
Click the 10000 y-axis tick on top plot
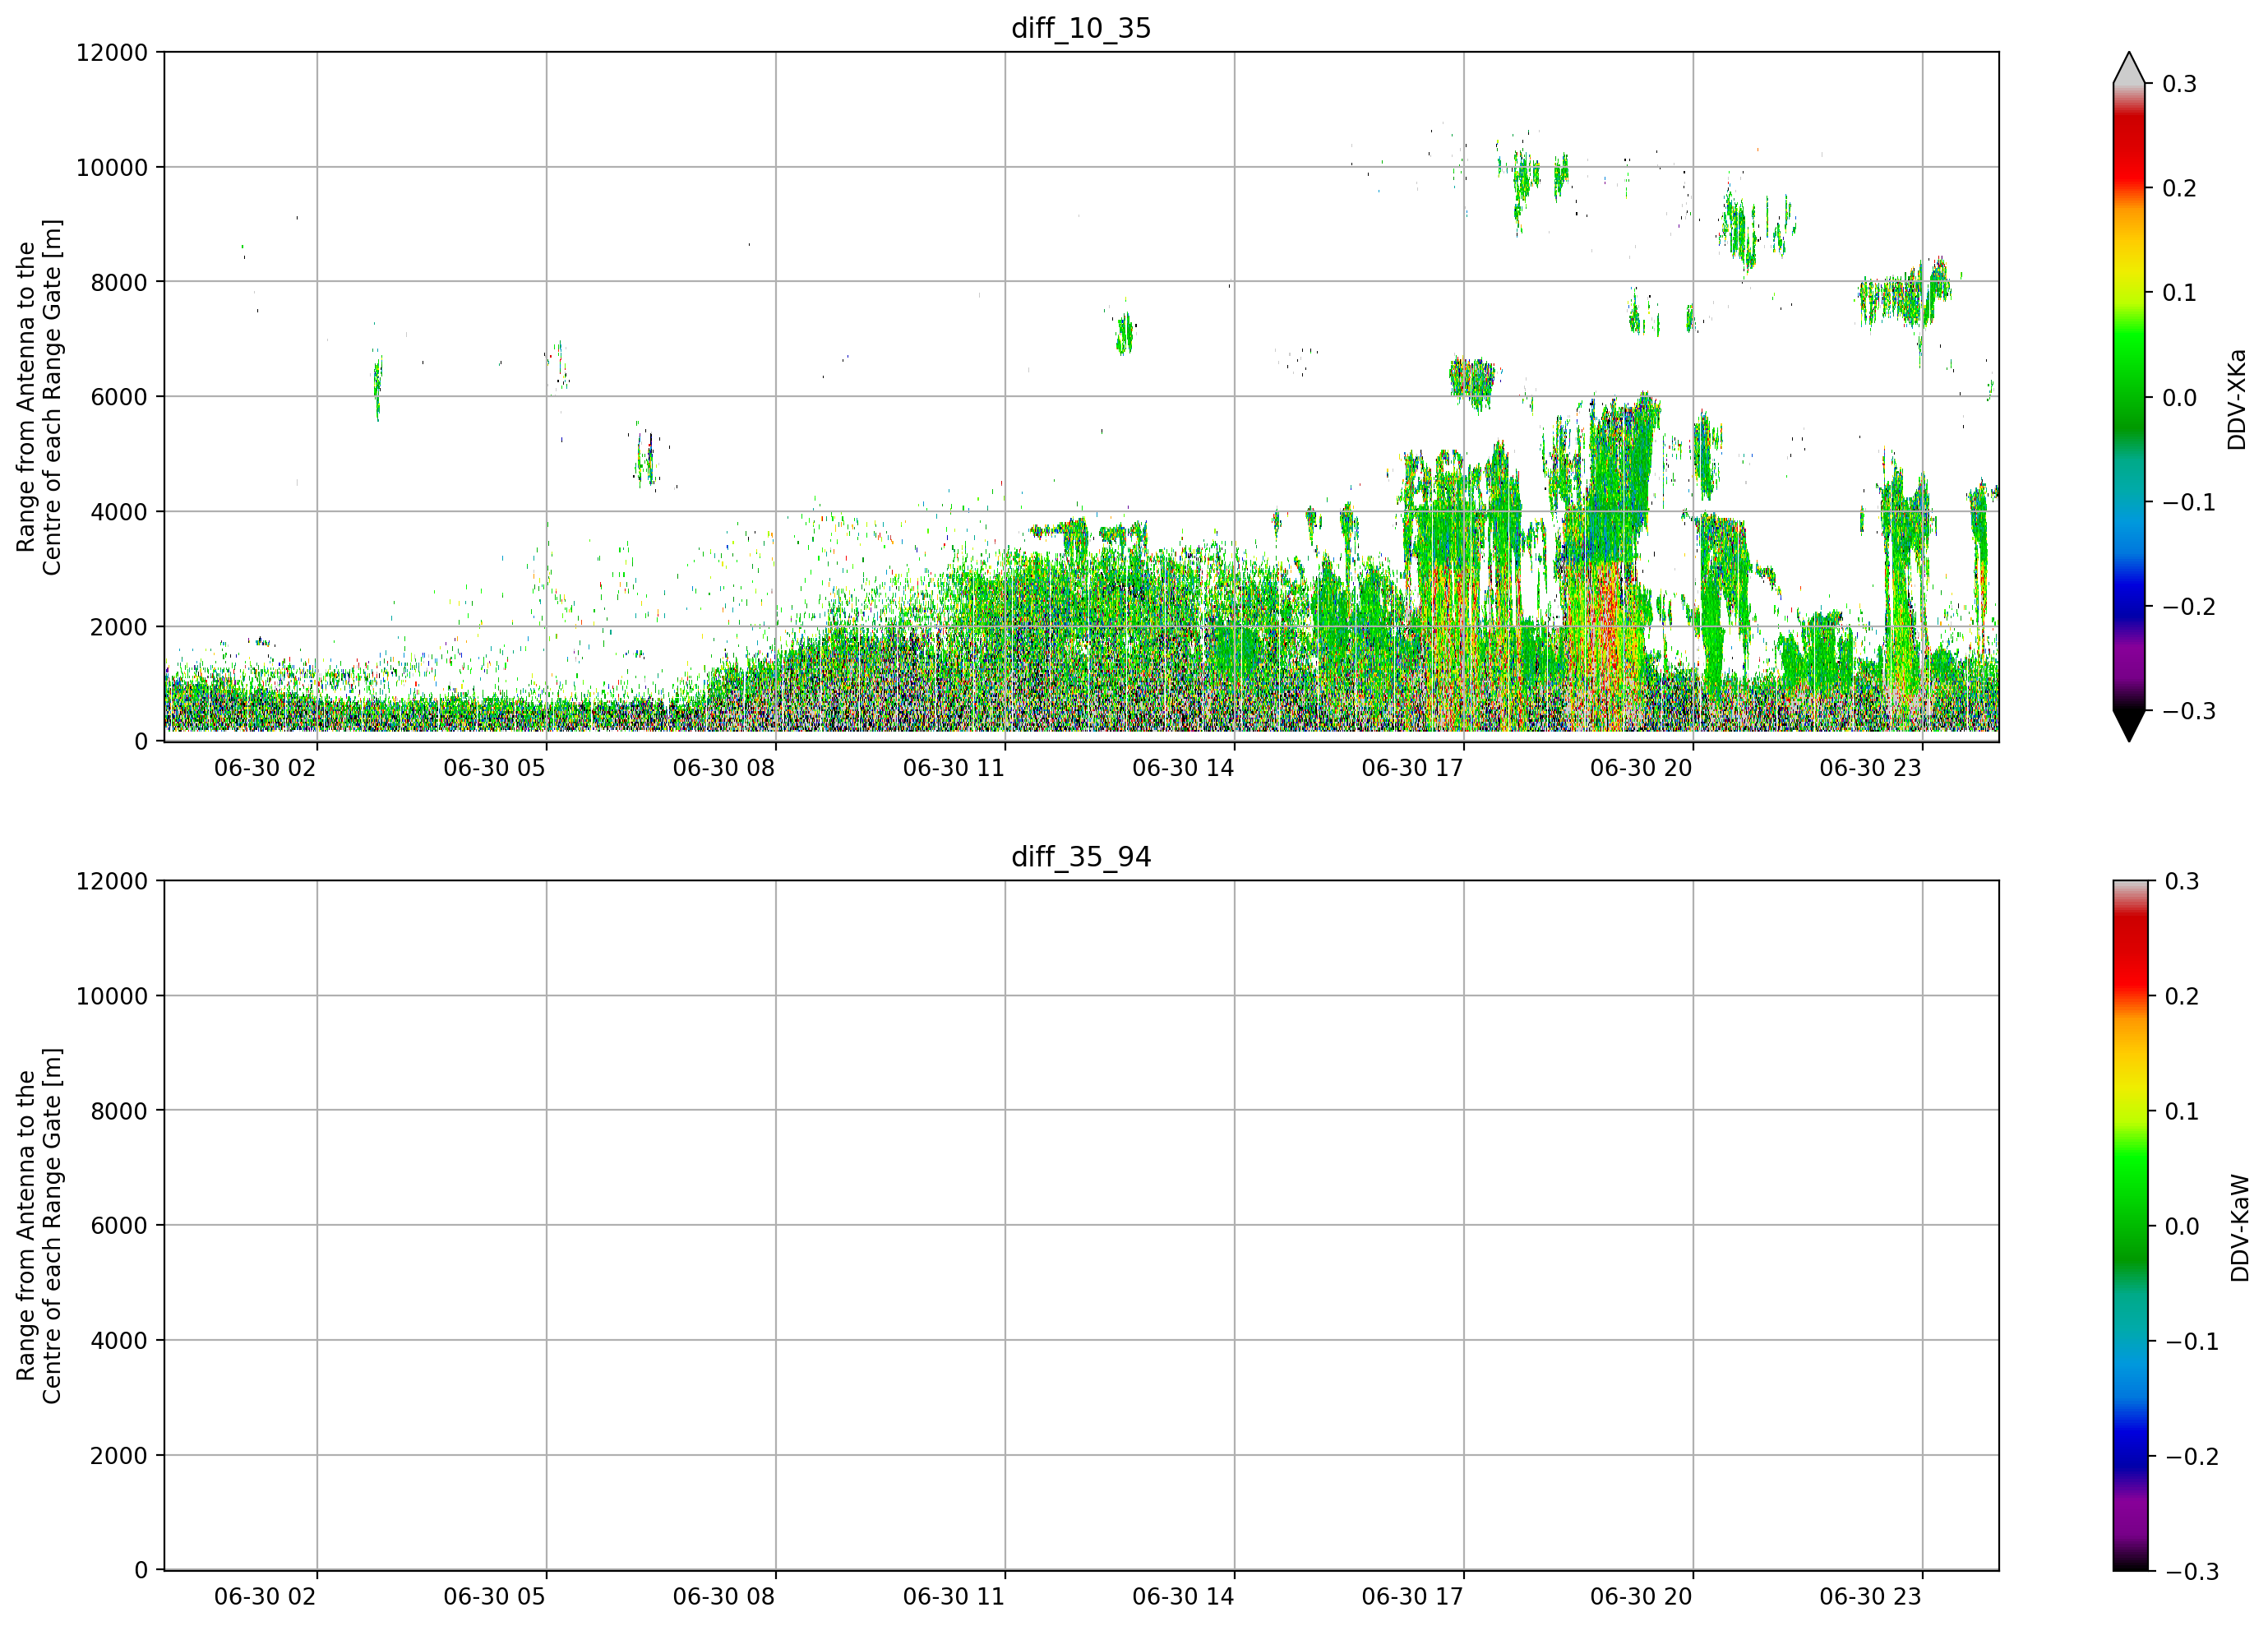click(x=112, y=168)
